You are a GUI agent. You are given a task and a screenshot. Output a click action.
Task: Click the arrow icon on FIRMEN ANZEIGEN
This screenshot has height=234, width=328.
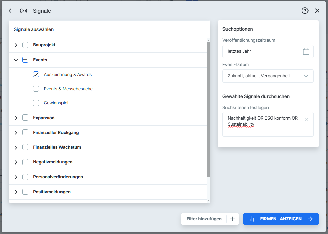click(310, 219)
